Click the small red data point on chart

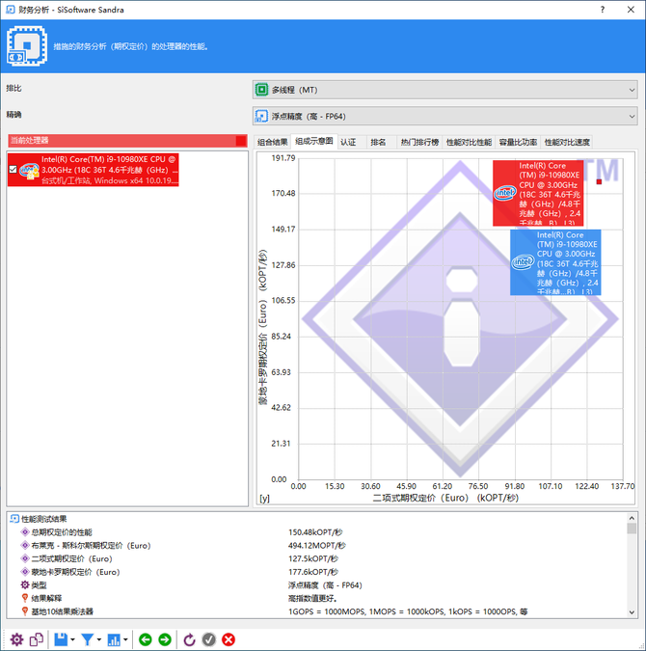pos(599,181)
